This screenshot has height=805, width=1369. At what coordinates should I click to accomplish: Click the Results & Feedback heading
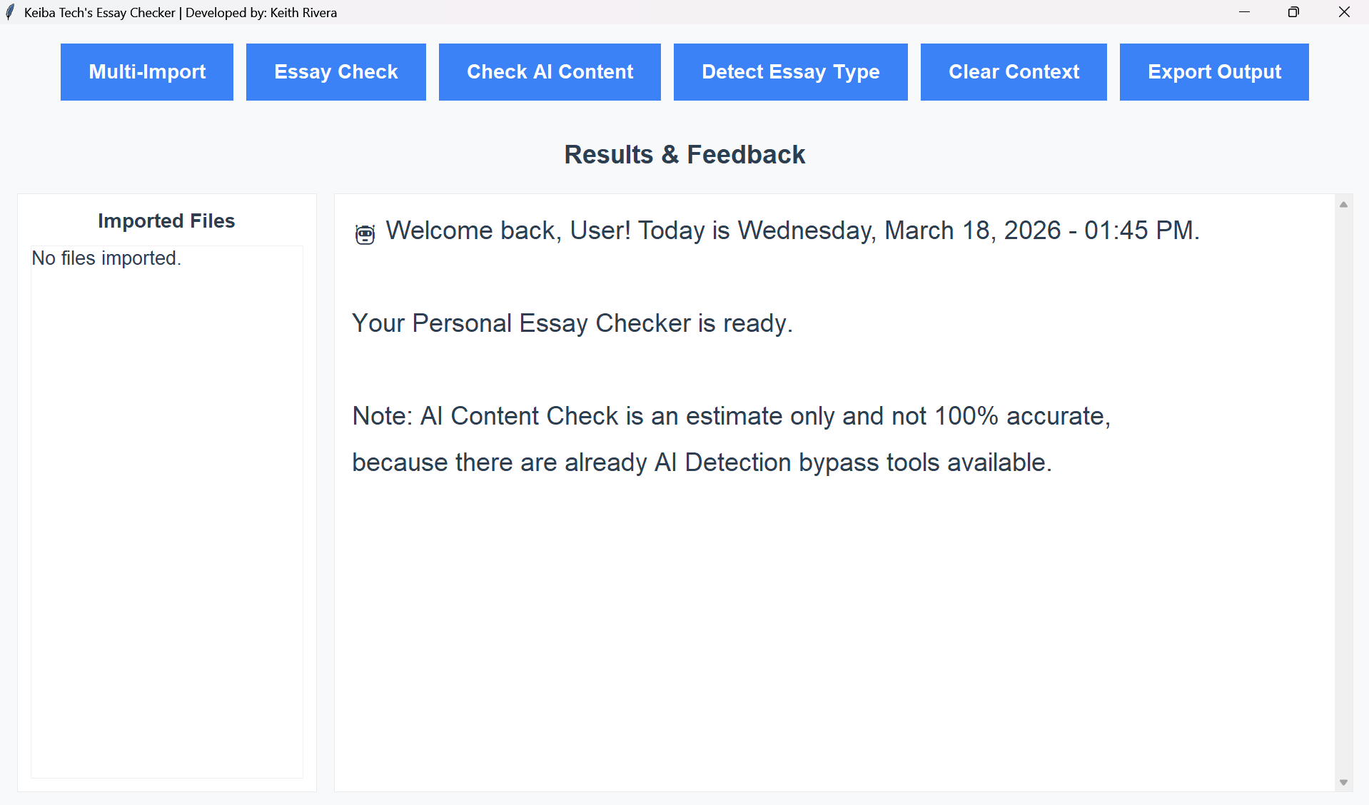tap(684, 154)
